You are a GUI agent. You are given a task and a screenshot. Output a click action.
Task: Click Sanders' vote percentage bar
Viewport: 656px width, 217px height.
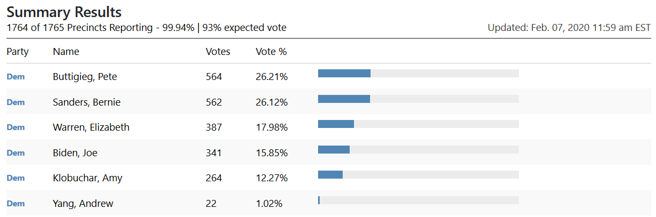418,99
